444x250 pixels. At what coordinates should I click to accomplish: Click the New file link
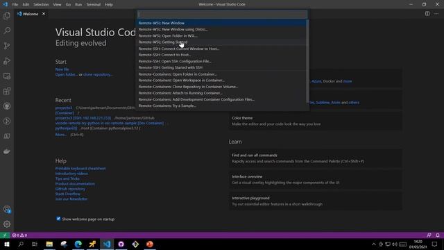[62, 69]
